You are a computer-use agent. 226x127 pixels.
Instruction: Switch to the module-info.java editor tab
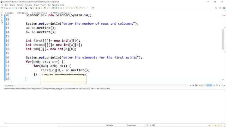click(39, 13)
